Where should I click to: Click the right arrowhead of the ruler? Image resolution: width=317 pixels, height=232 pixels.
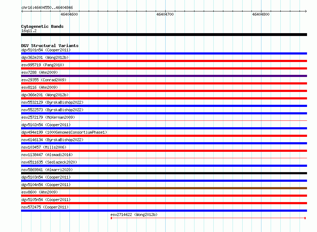(x=306, y=11)
